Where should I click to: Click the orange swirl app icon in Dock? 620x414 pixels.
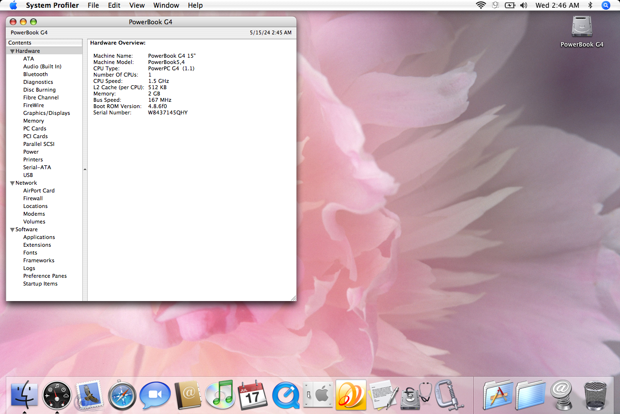351,395
